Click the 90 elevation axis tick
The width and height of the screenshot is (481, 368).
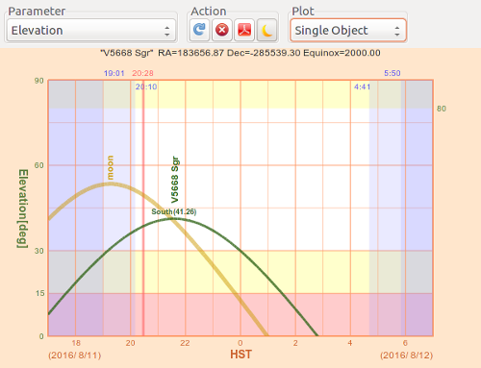[x=39, y=81]
